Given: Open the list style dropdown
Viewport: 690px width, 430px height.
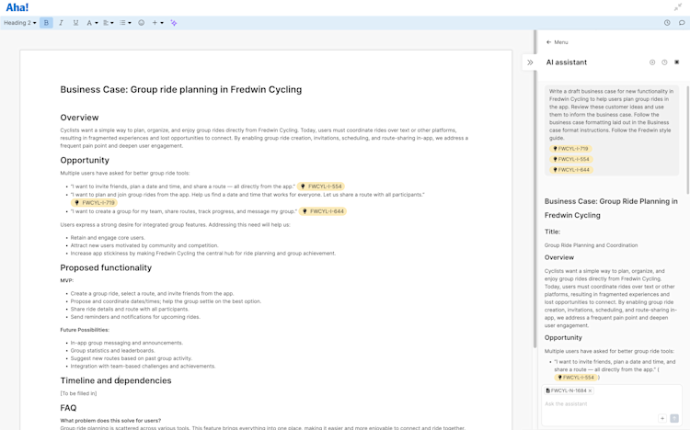Looking at the screenshot, I should 125,23.
